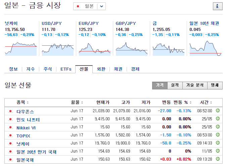The image size is (225, 166).
Task: Click the clock icon in the 닛케이 row
Action: click(218, 143)
